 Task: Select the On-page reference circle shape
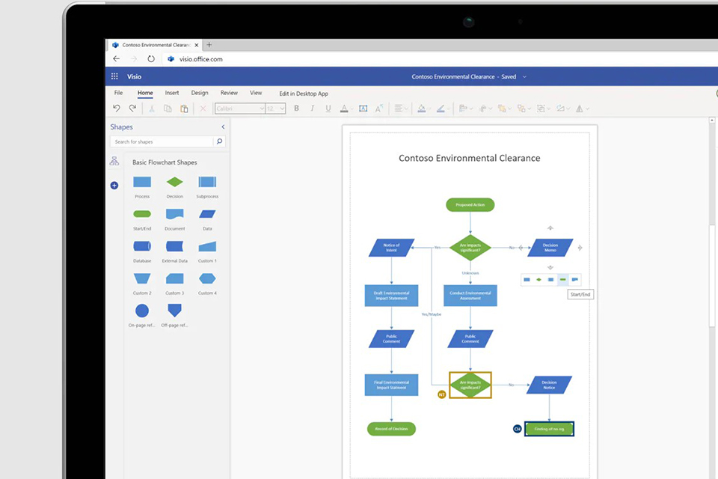pos(142,311)
